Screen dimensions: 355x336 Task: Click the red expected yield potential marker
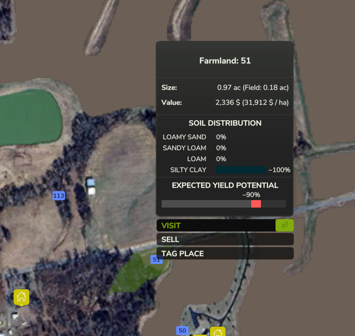(x=256, y=204)
